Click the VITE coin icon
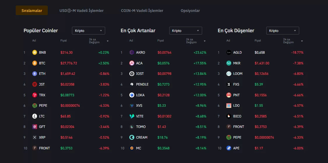This screenshot has height=163, width=328. pyautogui.click(x=132, y=116)
